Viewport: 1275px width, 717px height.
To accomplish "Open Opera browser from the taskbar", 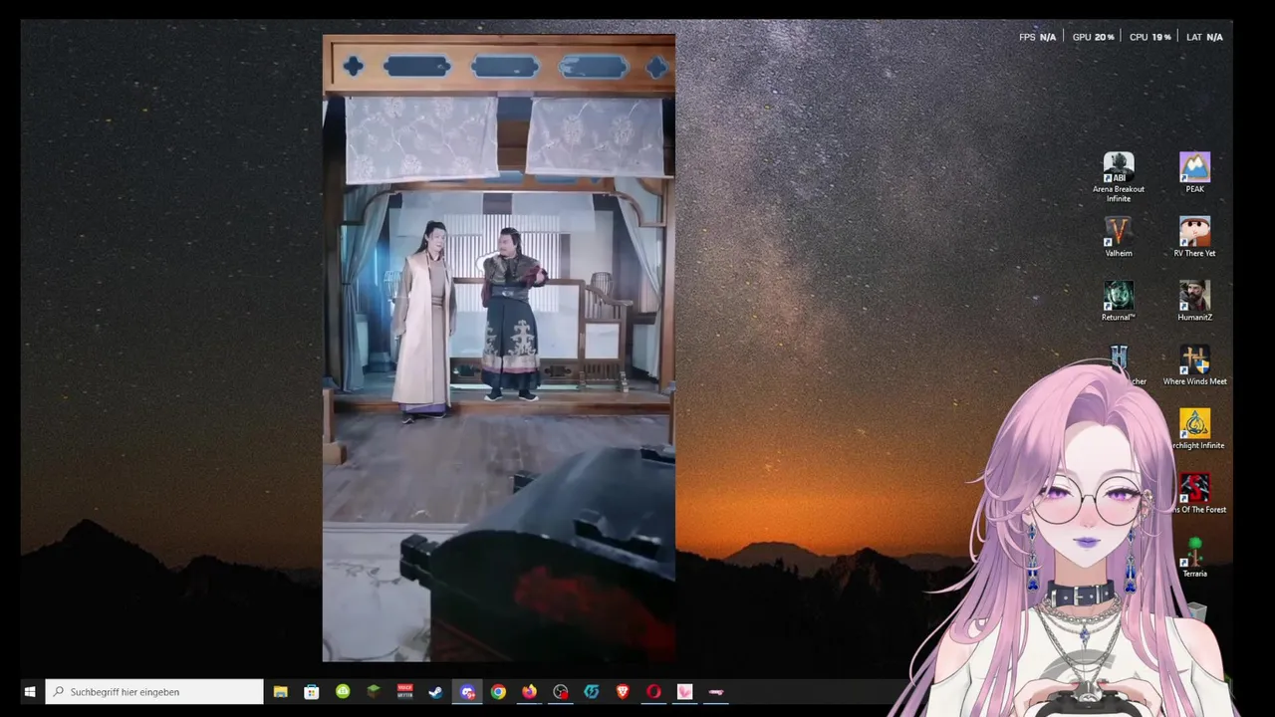I will (x=653, y=691).
